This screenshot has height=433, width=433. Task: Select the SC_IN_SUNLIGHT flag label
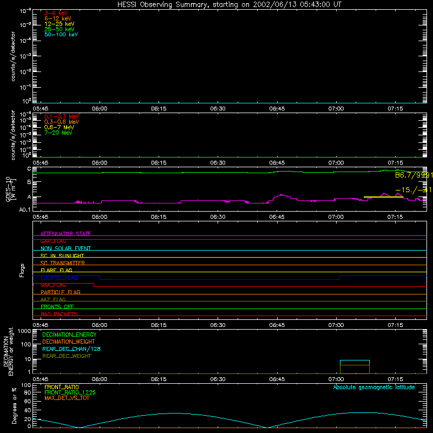pos(62,255)
